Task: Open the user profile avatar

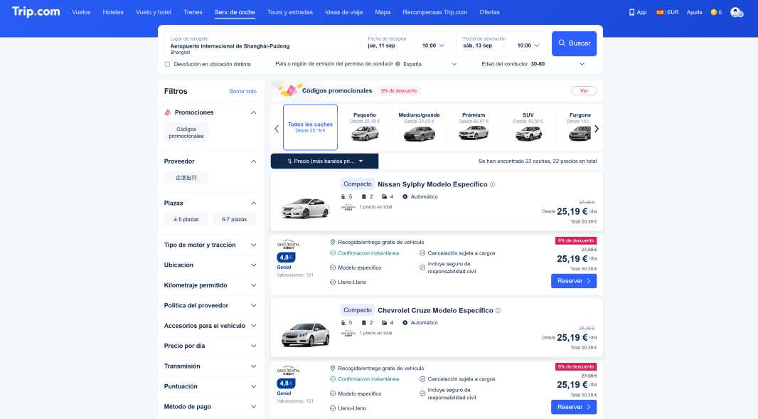Action: click(736, 12)
